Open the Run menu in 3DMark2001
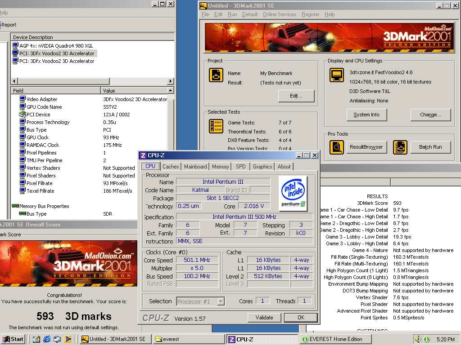461x345 pixels. 232,14
